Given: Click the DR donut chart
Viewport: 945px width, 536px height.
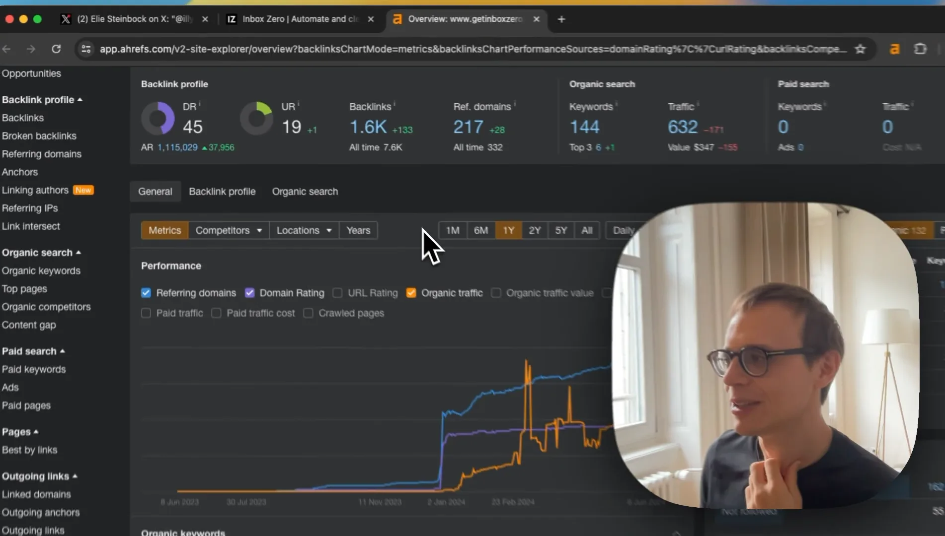Looking at the screenshot, I should pos(158,118).
